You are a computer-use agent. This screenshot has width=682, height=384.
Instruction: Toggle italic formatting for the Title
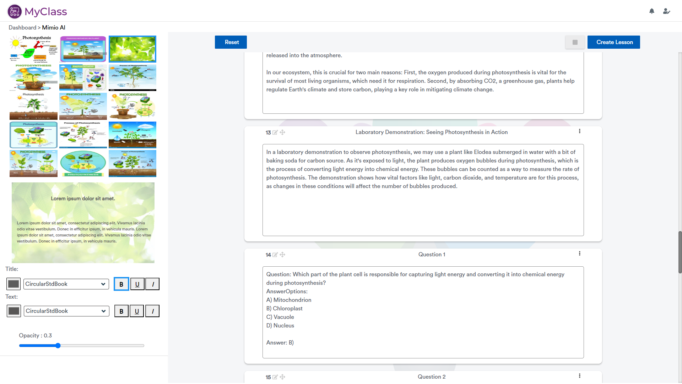point(152,284)
